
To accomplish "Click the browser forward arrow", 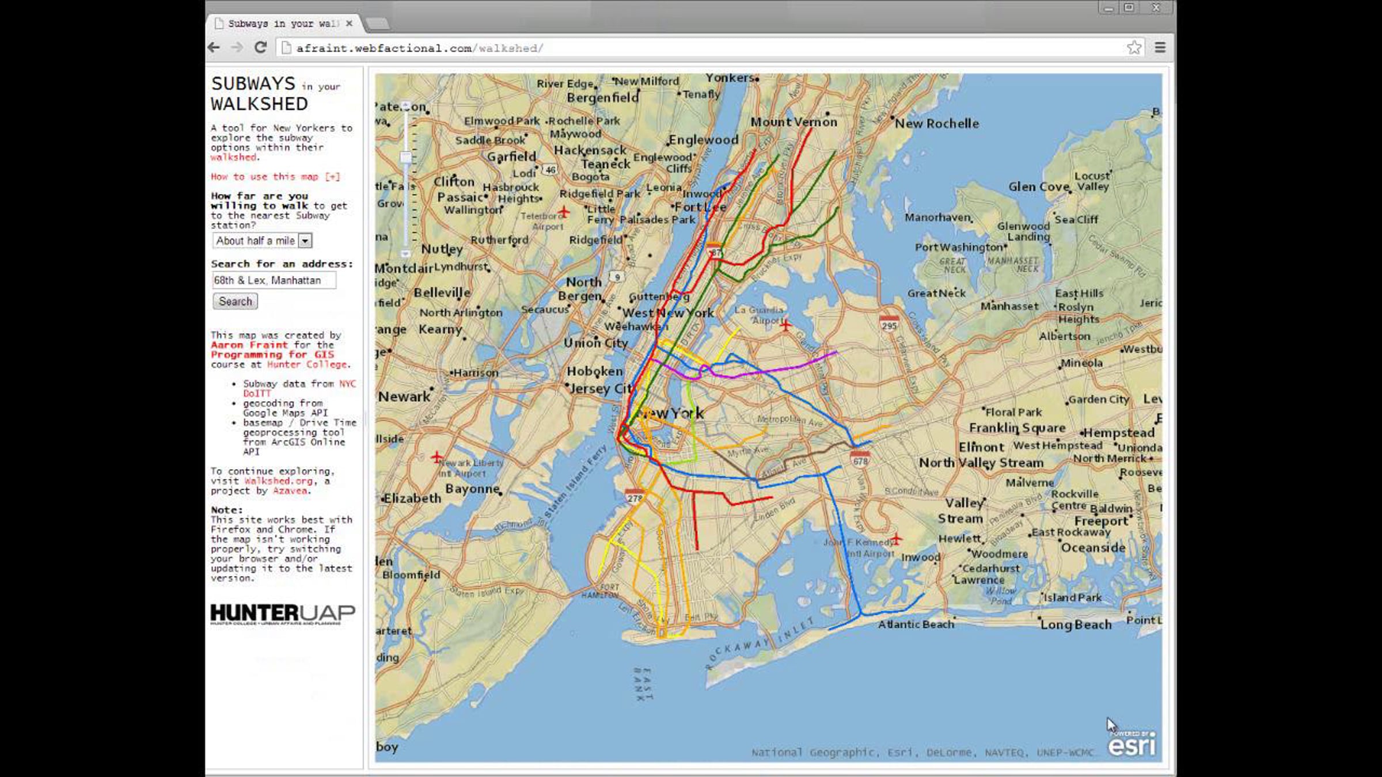I will click(237, 48).
